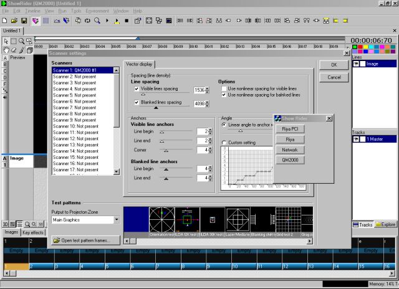
Task: Select the Custom setting radio button
Action: pyautogui.click(x=224, y=143)
